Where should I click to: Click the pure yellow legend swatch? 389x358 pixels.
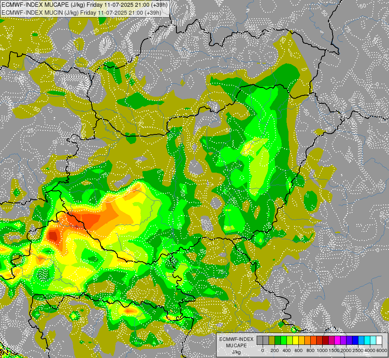(x=296, y=340)
